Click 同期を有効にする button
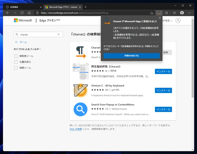The image size is (197, 154). (x=132, y=56)
